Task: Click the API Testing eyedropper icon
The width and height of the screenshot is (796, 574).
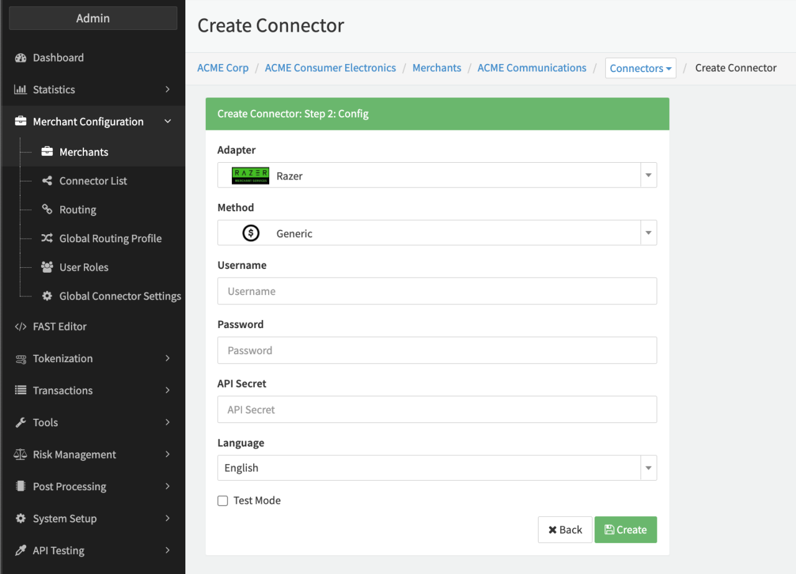Action: click(21, 550)
